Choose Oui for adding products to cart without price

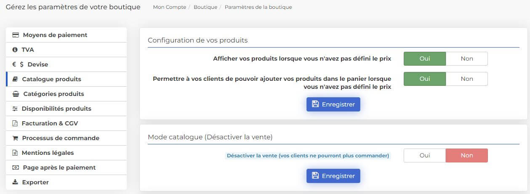click(425, 79)
